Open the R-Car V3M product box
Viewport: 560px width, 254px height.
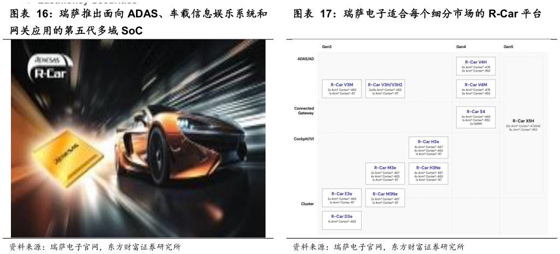341,88
